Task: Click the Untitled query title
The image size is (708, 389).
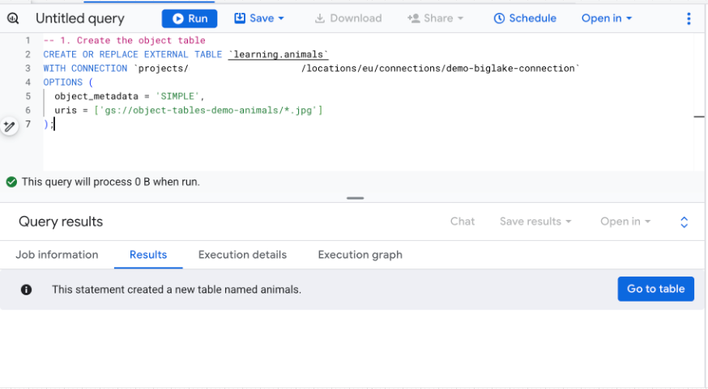Action: point(80,18)
